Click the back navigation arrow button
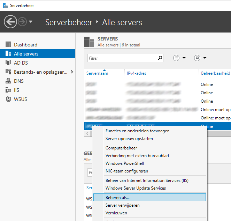231x221 pixels. pos(10,22)
